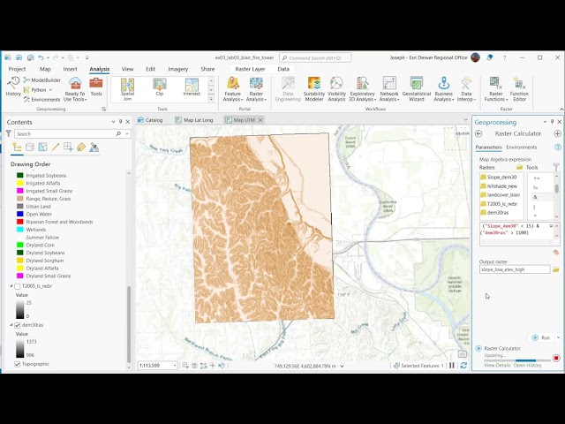Open the Suitability Modeler

pyautogui.click(x=314, y=89)
